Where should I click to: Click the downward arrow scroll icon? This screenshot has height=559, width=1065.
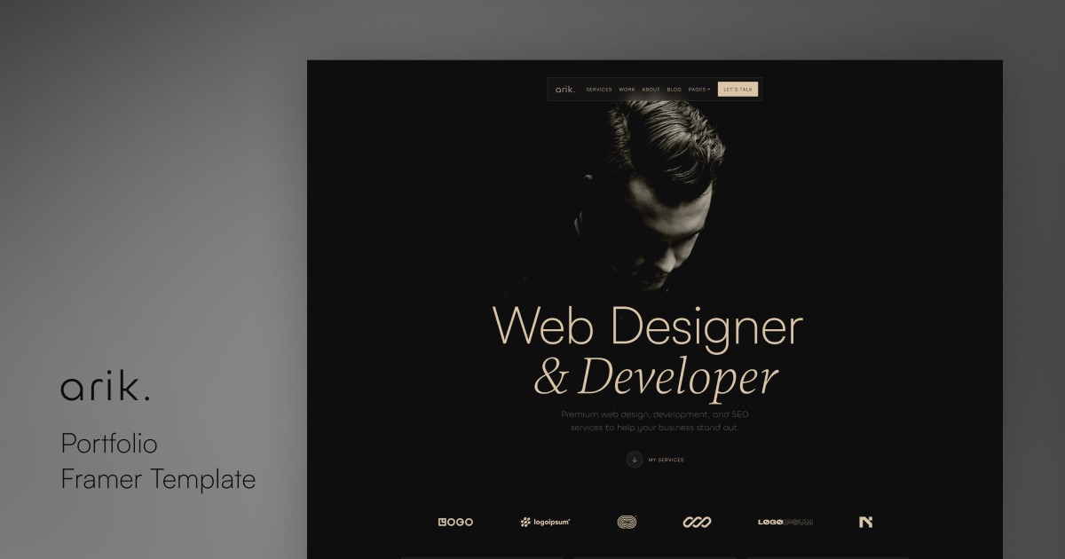click(635, 460)
